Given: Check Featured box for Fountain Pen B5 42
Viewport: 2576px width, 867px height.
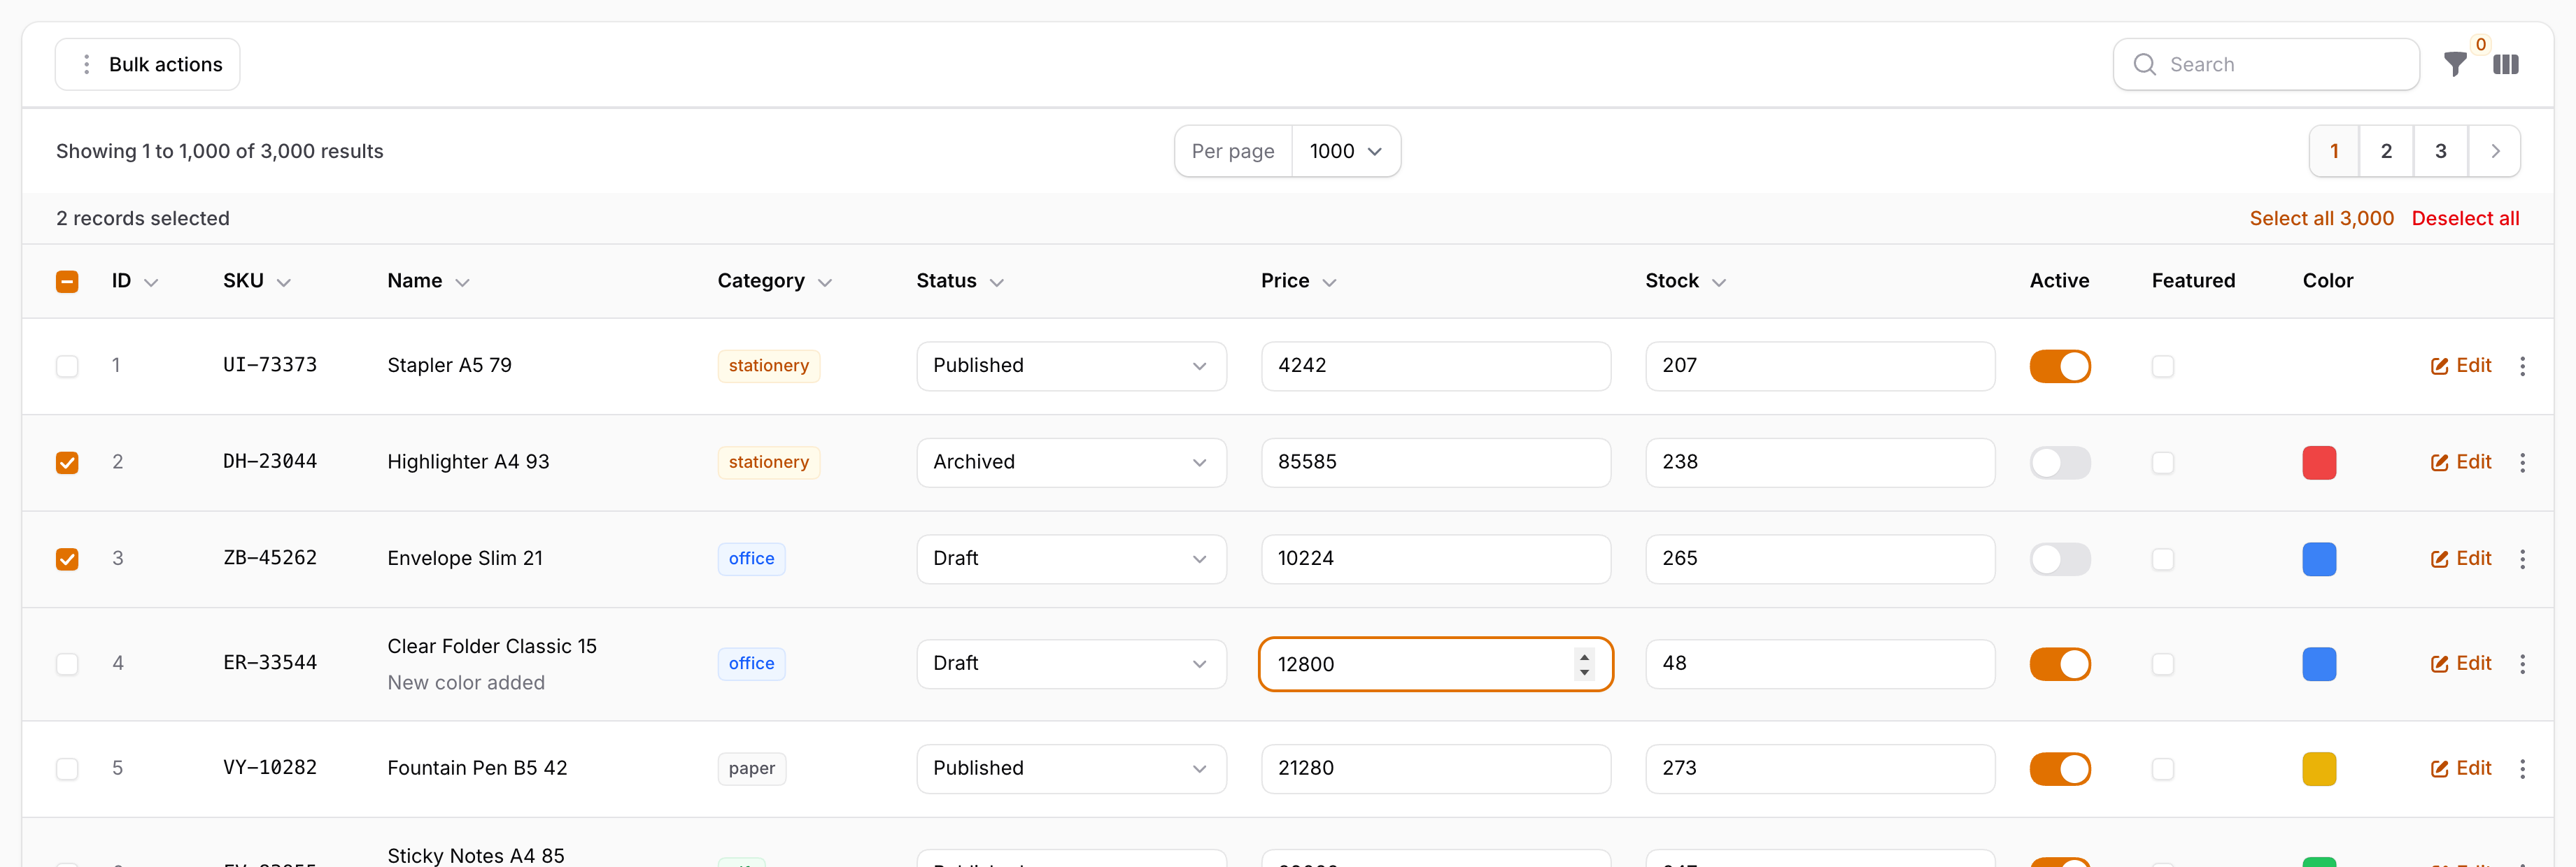Looking at the screenshot, I should coord(2162,769).
